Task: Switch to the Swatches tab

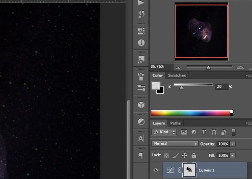Action: 176,76
